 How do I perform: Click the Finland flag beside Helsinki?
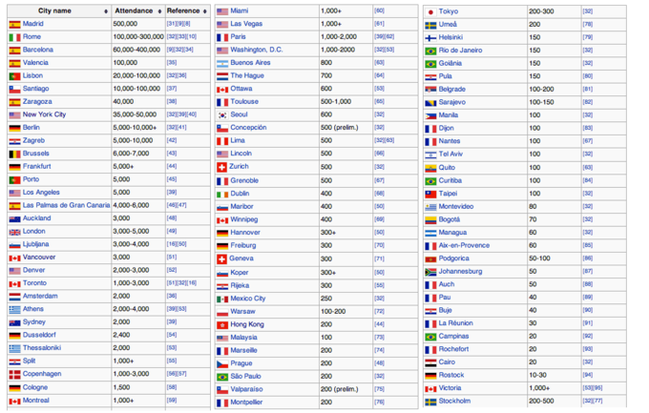pos(430,37)
